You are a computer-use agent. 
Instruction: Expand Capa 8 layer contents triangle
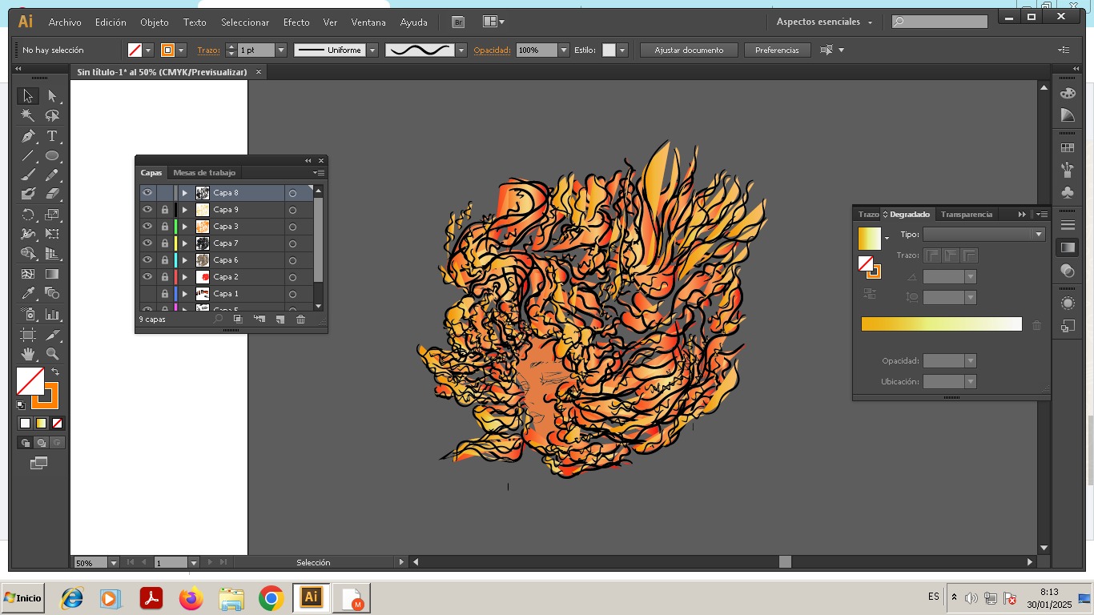pos(185,193)
